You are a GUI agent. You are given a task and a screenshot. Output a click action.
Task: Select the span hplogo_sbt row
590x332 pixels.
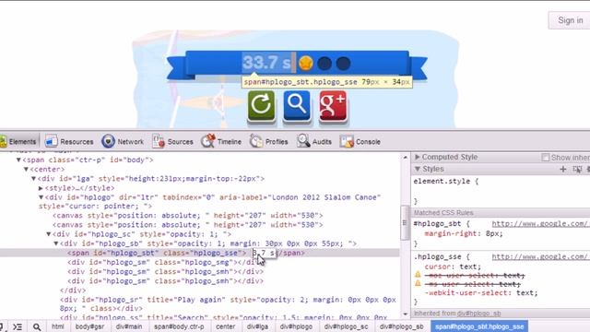(x=199, y=253)
